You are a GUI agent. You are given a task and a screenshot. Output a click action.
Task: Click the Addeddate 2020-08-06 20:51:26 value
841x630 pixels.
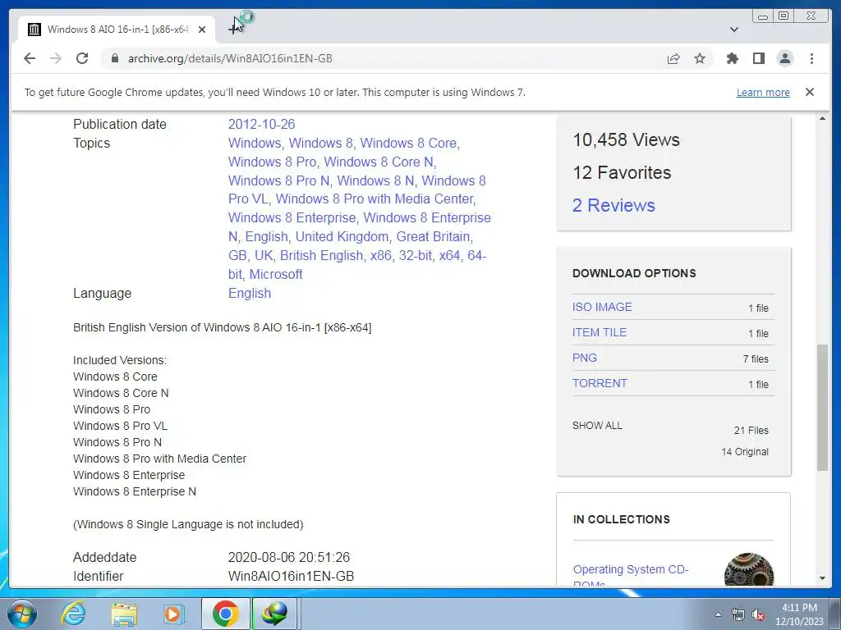point(288,557)
